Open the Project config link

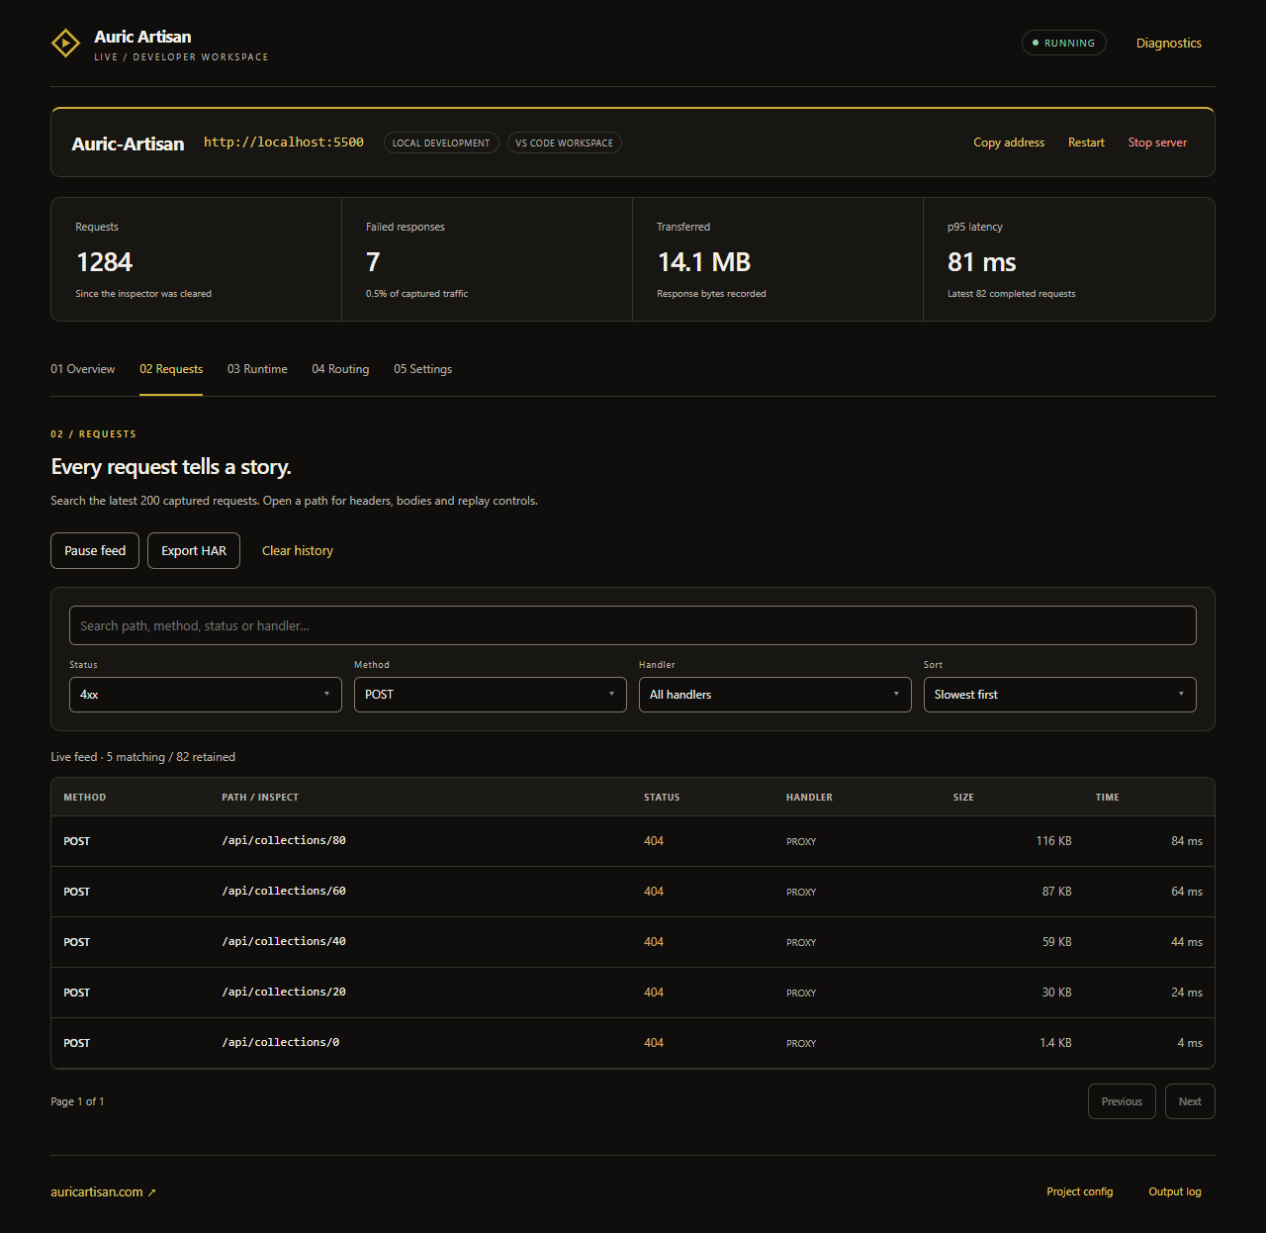tap(1080, 1191)
